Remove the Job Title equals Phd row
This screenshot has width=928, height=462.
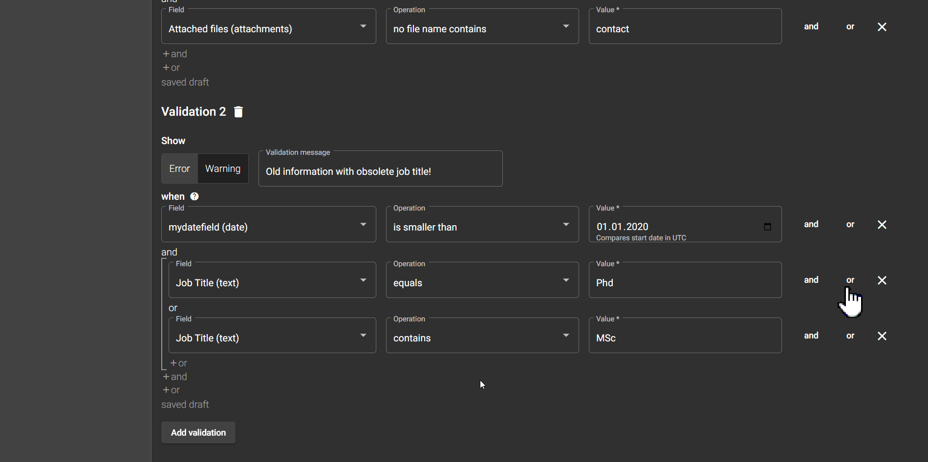point(882,280)
